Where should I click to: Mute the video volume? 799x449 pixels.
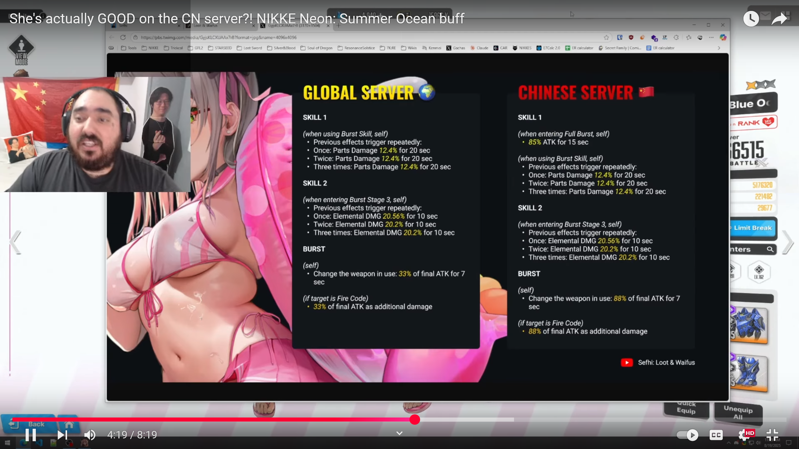(90, 435)
